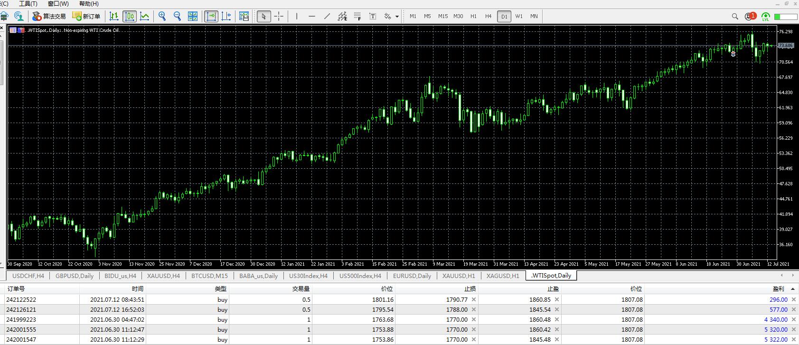The width and height of the screenshot is (799, 345).
Task: Open the tile windows grid icon
Action: (193, 16)
